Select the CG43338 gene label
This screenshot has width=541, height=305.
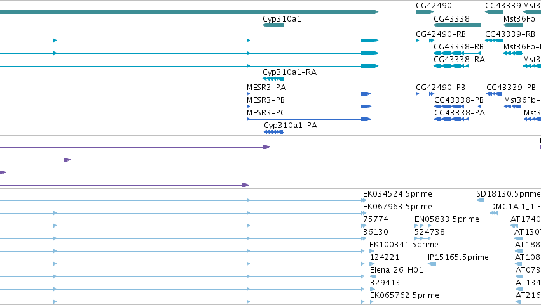pos(451,19)
